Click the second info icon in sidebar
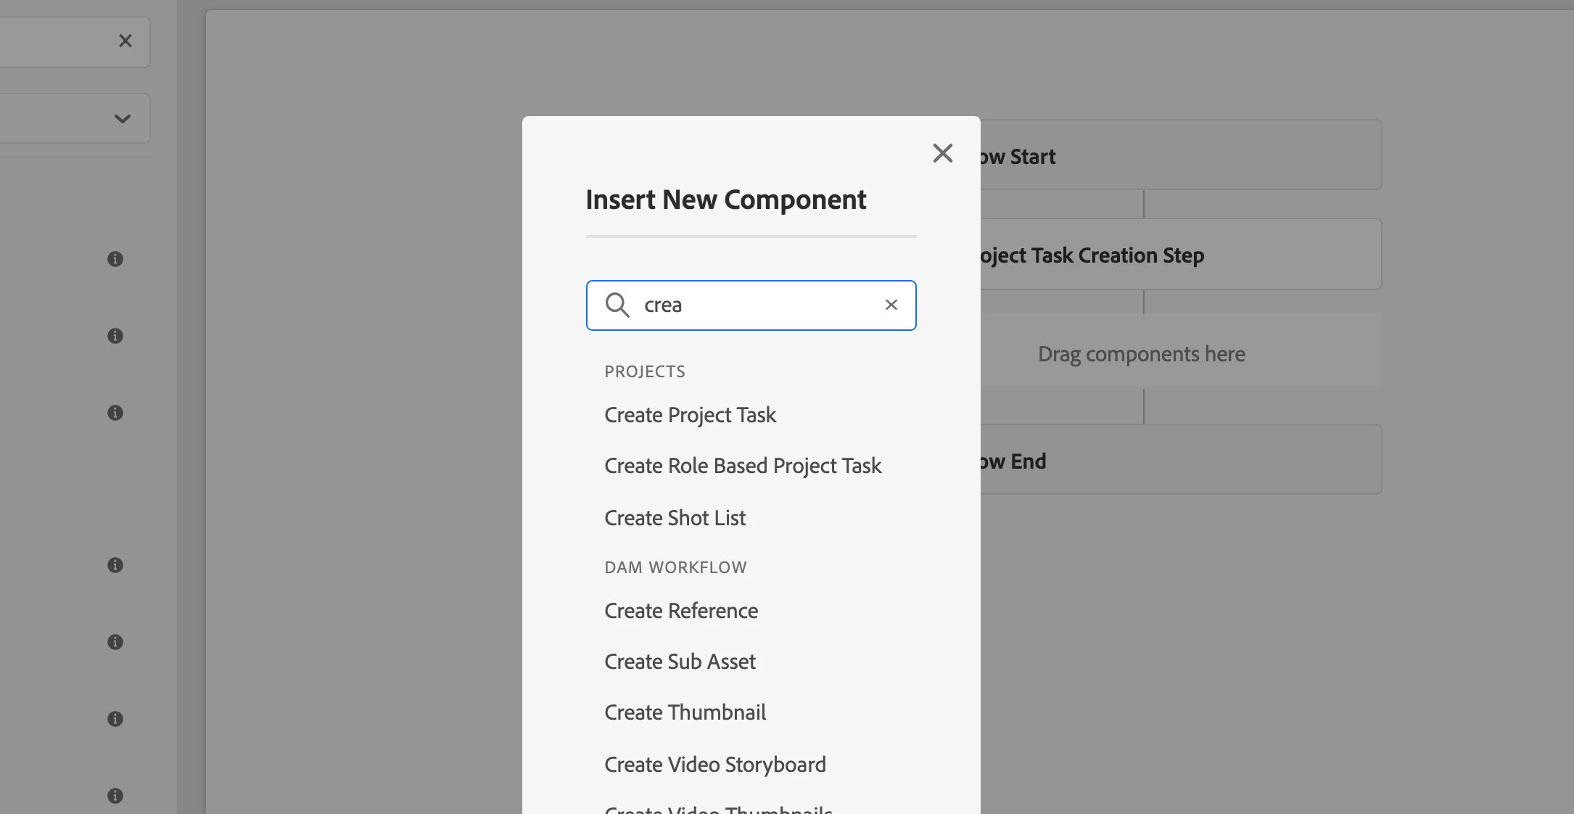The height and width of the screenshot is (814, 1574). (x=115, y=336)
